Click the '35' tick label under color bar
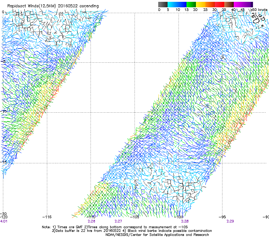 coord(224,10)
